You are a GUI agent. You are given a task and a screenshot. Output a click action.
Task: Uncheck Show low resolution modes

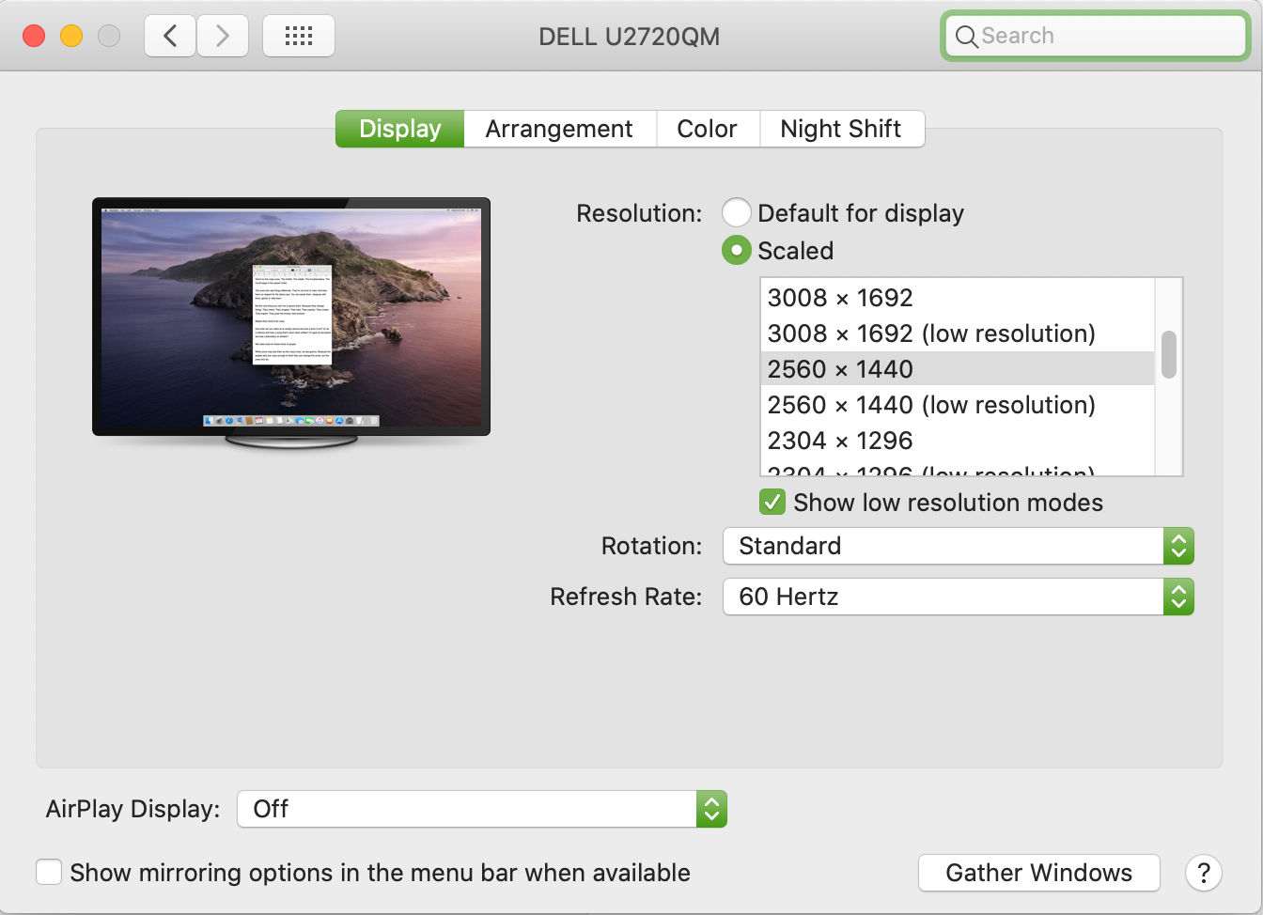(x=772, y=502)
